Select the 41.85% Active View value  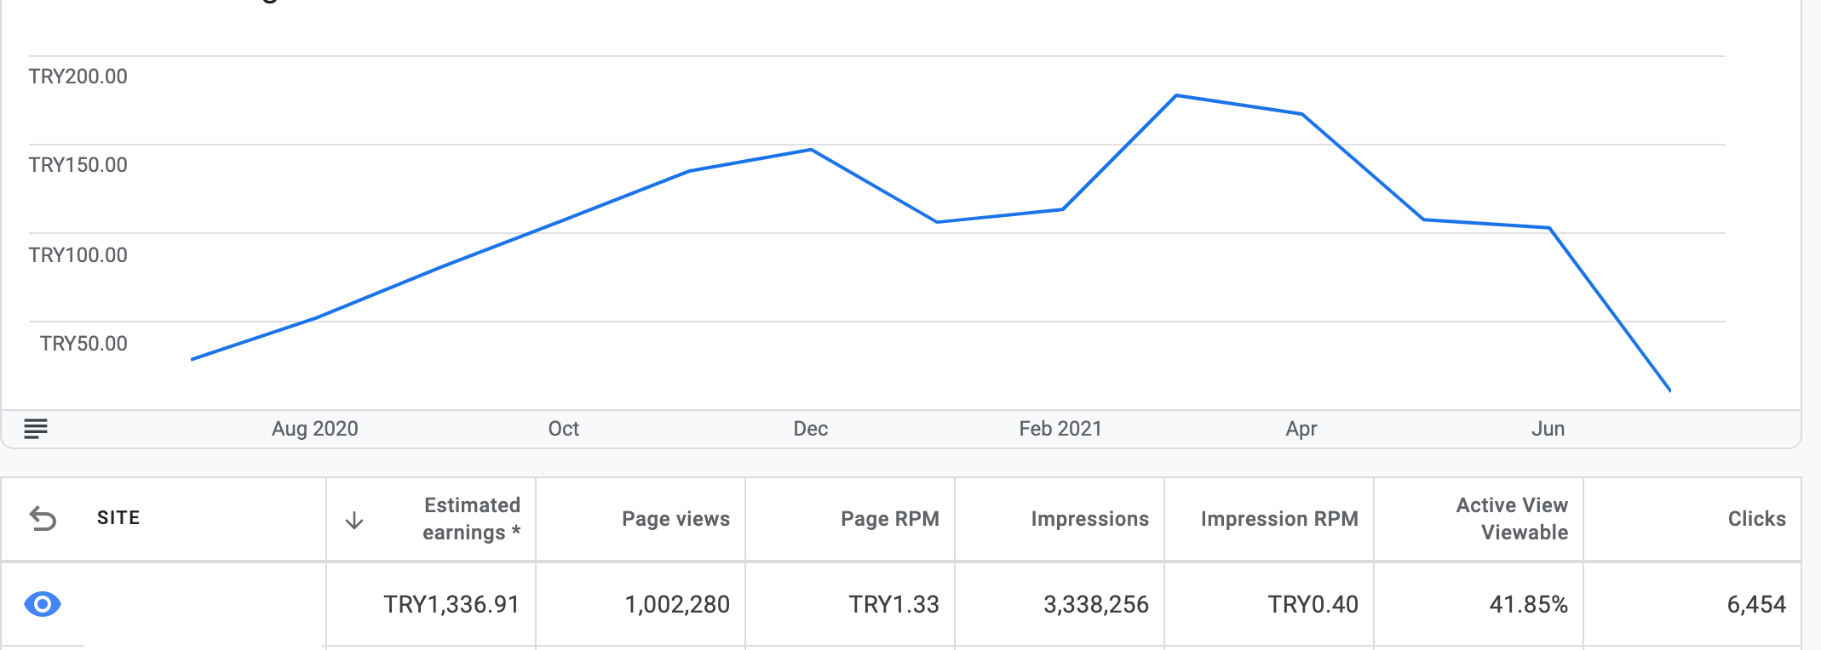(1528, 604)
